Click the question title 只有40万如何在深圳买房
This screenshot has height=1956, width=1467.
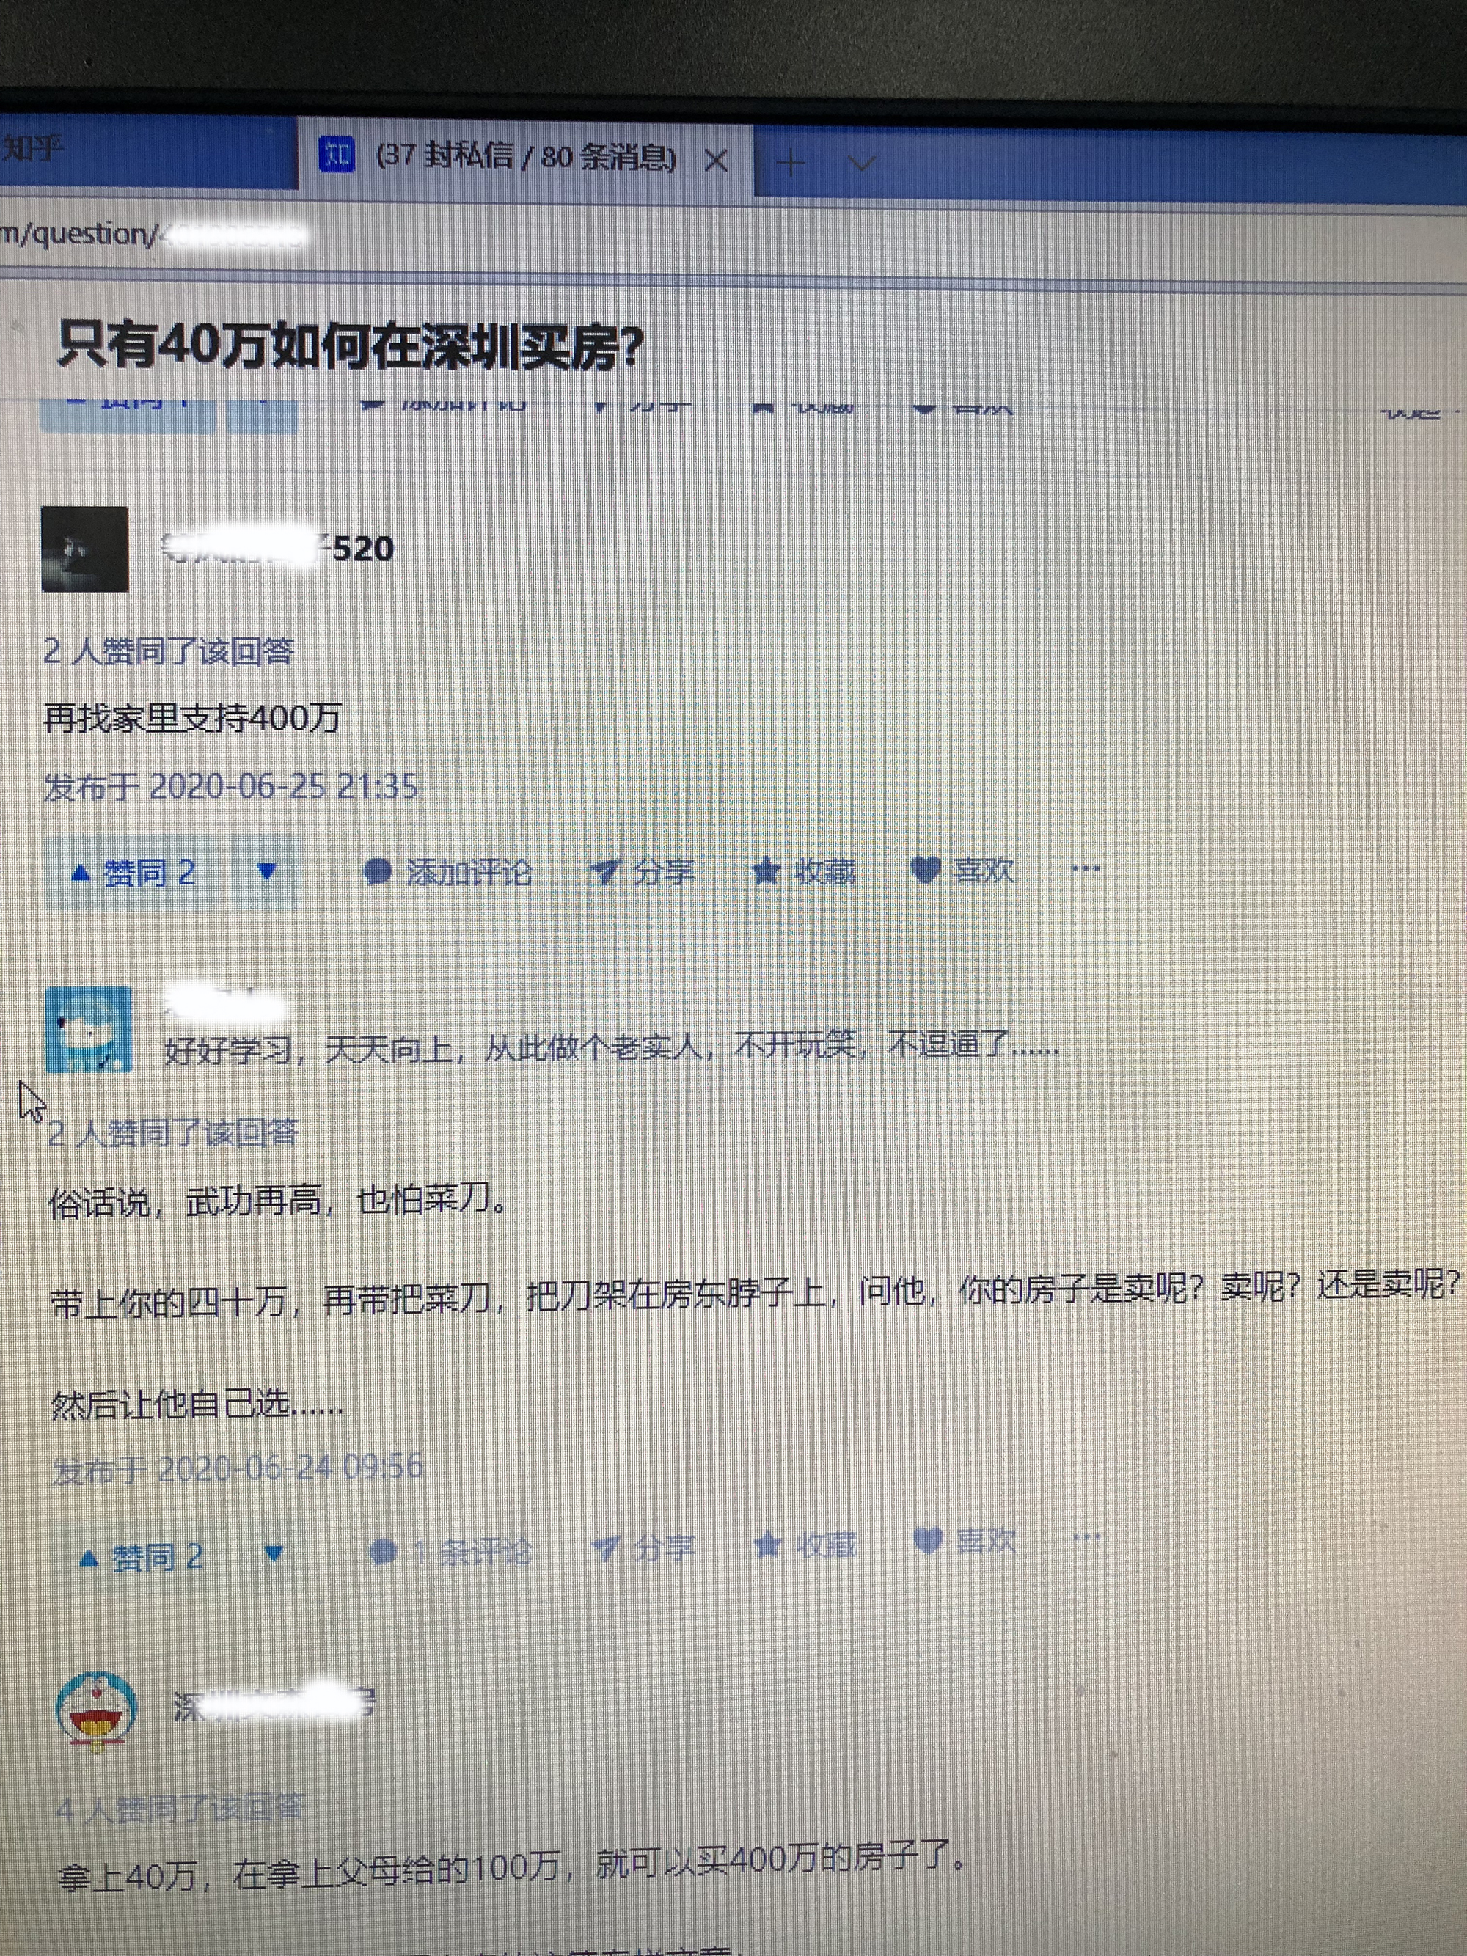coord(350,345)
